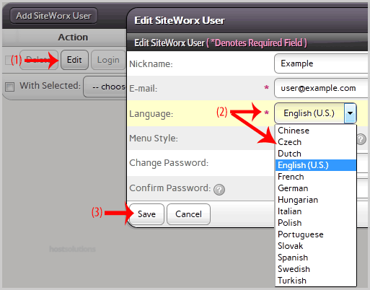
Task: Click the partially hidden Delete button
Action: tap(39, 60)
